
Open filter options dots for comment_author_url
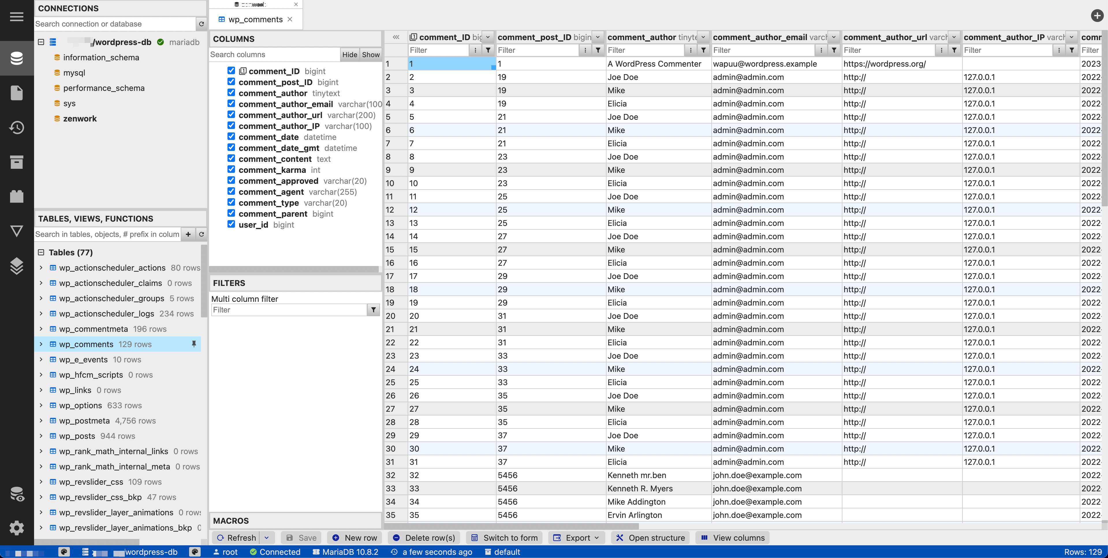(x=941, y=50)
